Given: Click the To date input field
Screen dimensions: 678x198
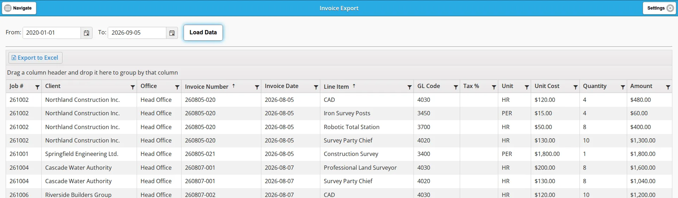Looking at the screenshot, I should (137, 33).
